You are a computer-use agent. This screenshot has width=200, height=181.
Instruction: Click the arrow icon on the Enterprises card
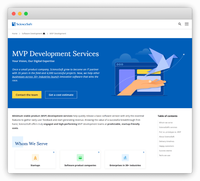pos(143,152)
